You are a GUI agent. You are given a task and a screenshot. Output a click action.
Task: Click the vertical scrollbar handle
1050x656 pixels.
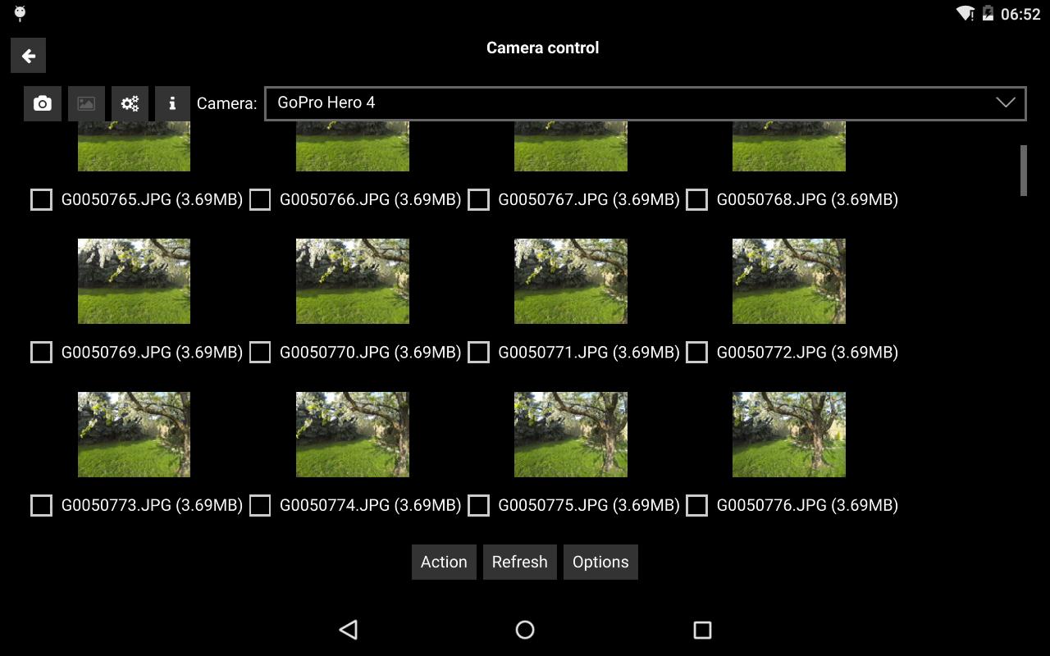1024,171
